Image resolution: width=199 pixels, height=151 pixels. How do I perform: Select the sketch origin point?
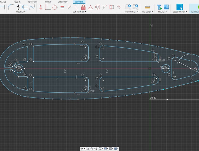150,69
